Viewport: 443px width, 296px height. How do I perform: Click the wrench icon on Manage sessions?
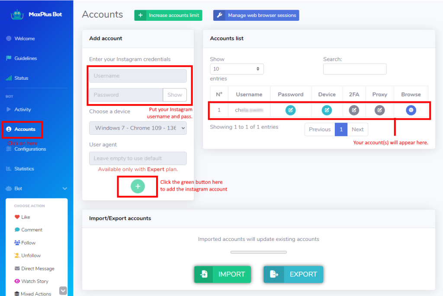(x=219, y=15)
